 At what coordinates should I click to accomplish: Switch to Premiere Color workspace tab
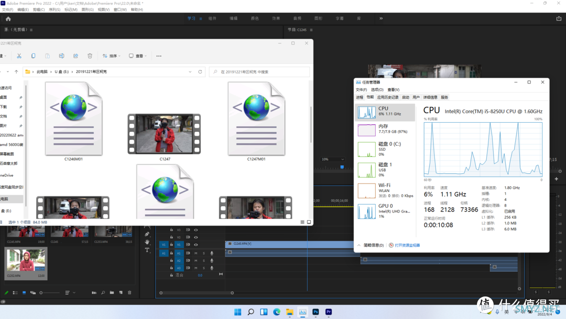click(255, 18)
